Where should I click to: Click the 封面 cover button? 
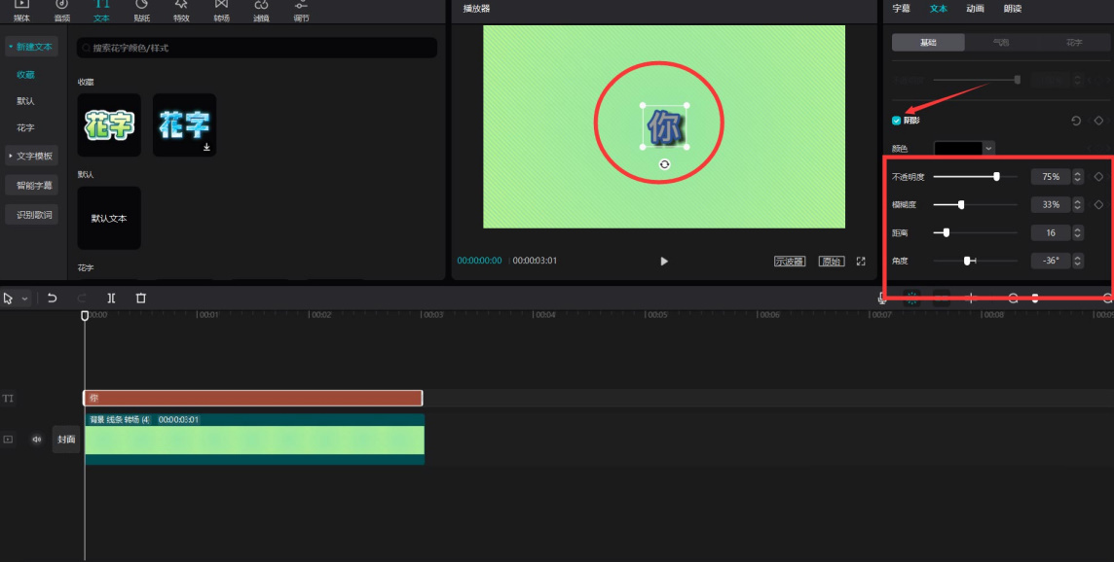(x=66, y=439)
